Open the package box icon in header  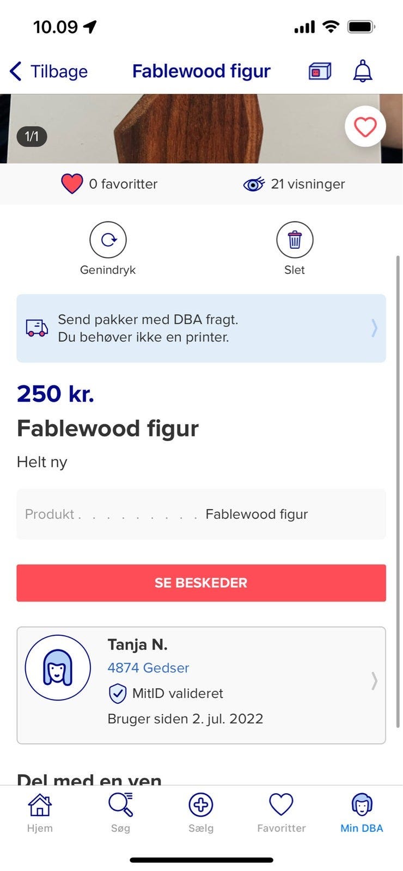(x=320, y=71)
